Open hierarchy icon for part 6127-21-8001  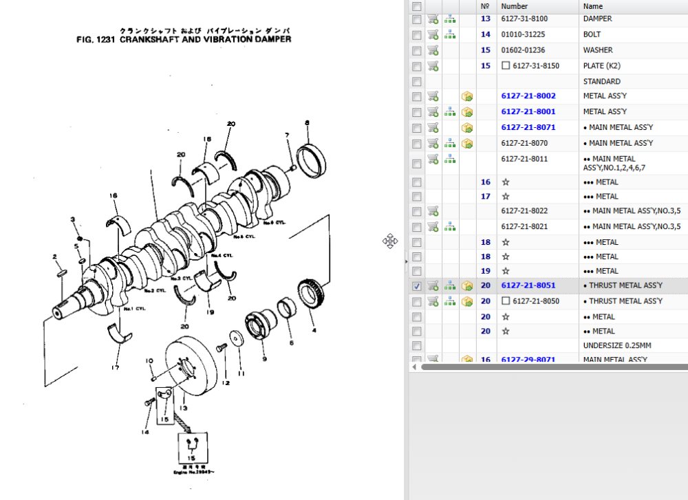click(450, 112)
